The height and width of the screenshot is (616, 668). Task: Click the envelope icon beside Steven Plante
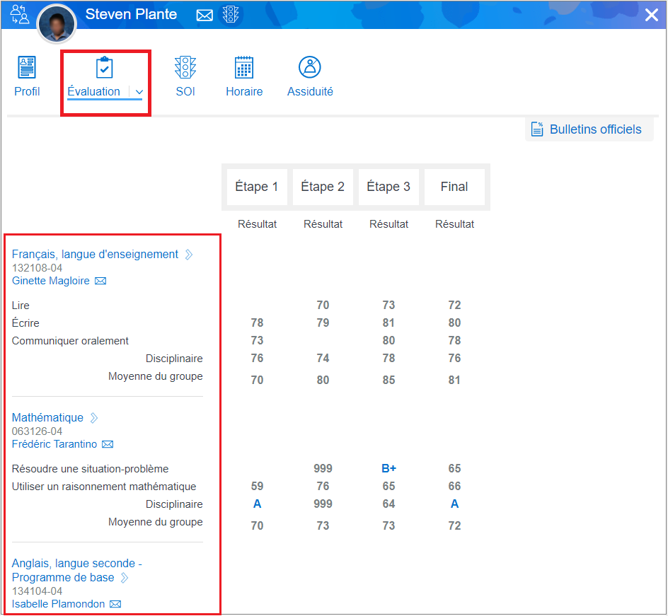click(205, 15)
